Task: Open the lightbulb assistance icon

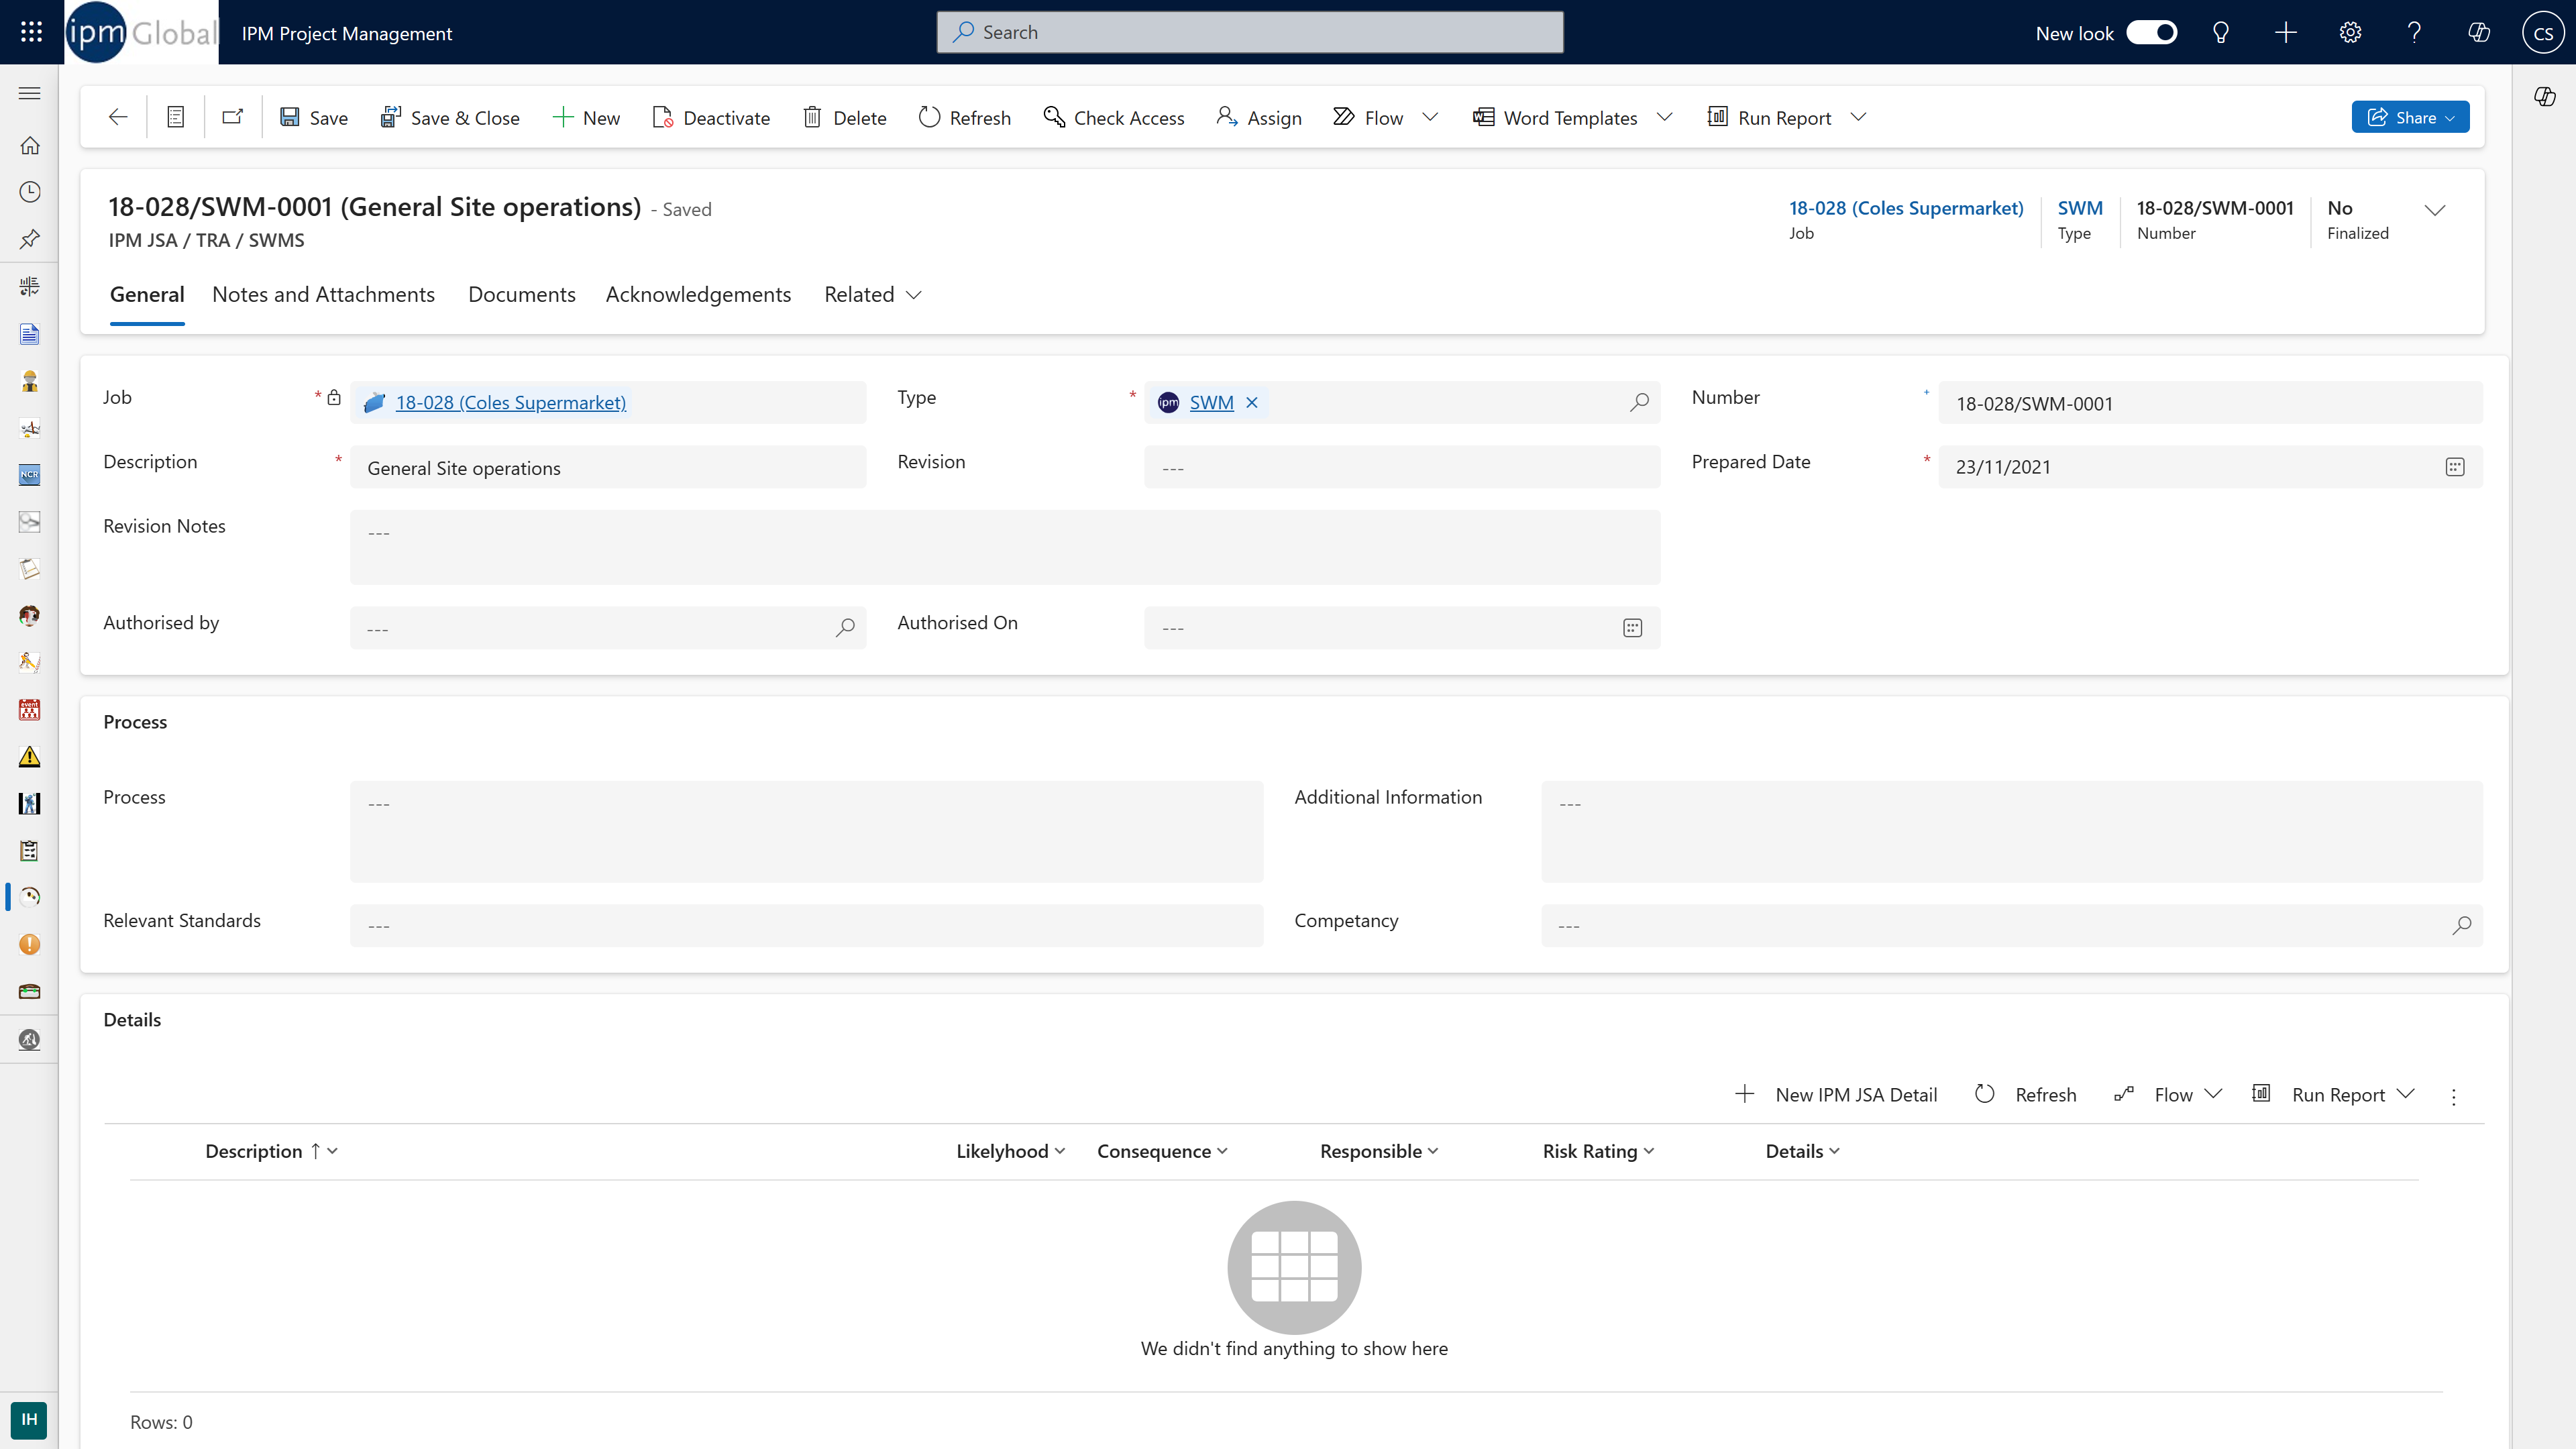Action: point(2221,32)
